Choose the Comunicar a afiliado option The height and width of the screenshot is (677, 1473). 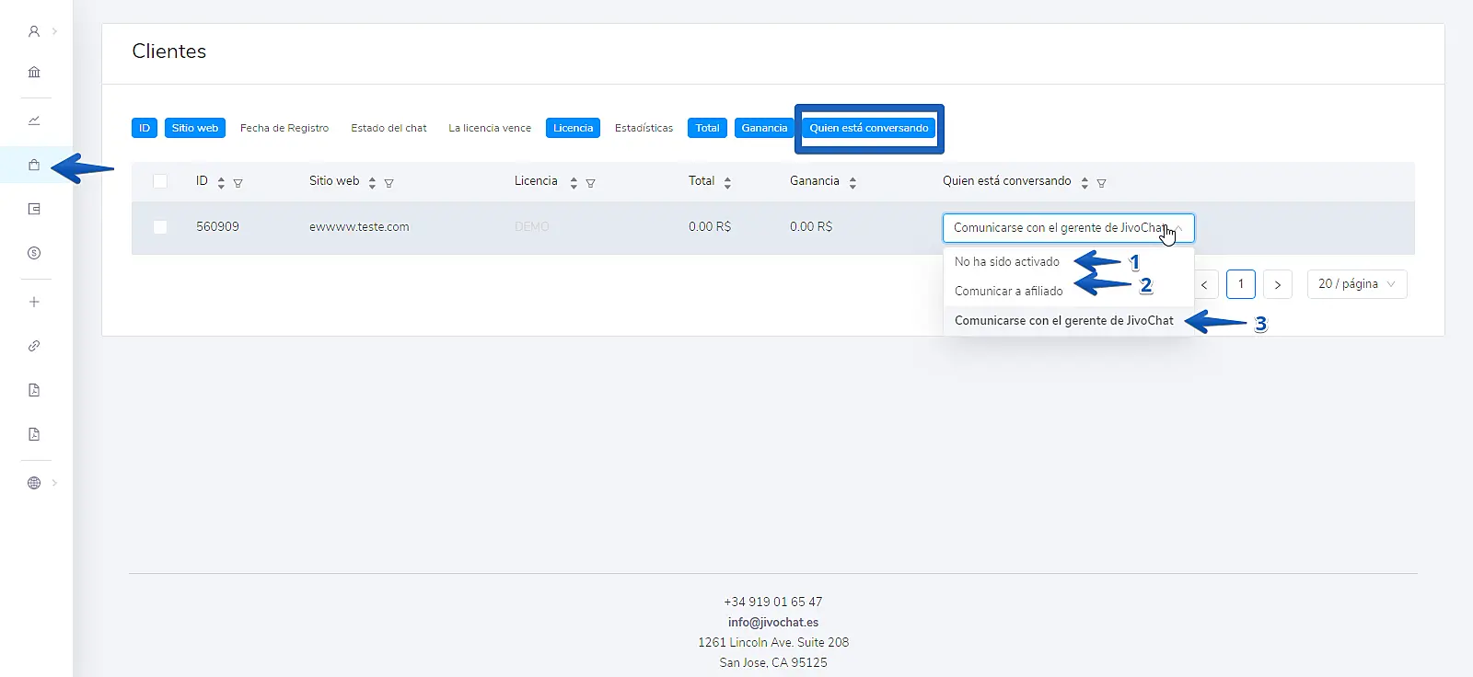pyautogui.click(x=1008, y=292)
